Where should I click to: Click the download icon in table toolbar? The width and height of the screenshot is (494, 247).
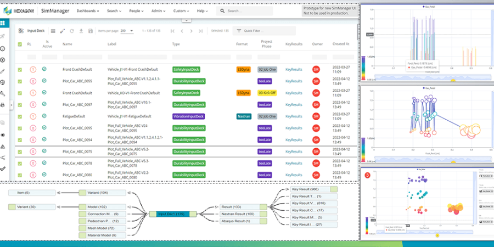click(x=81, y=31)
